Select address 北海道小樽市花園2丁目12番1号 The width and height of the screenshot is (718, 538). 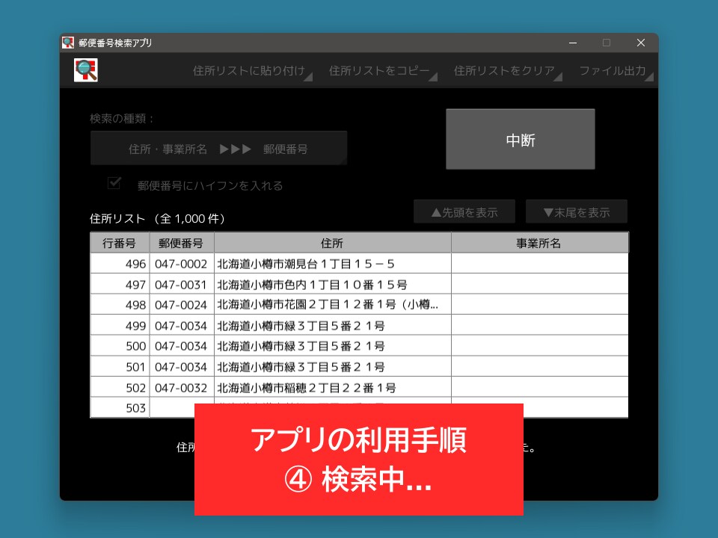(x=332, y=305)
